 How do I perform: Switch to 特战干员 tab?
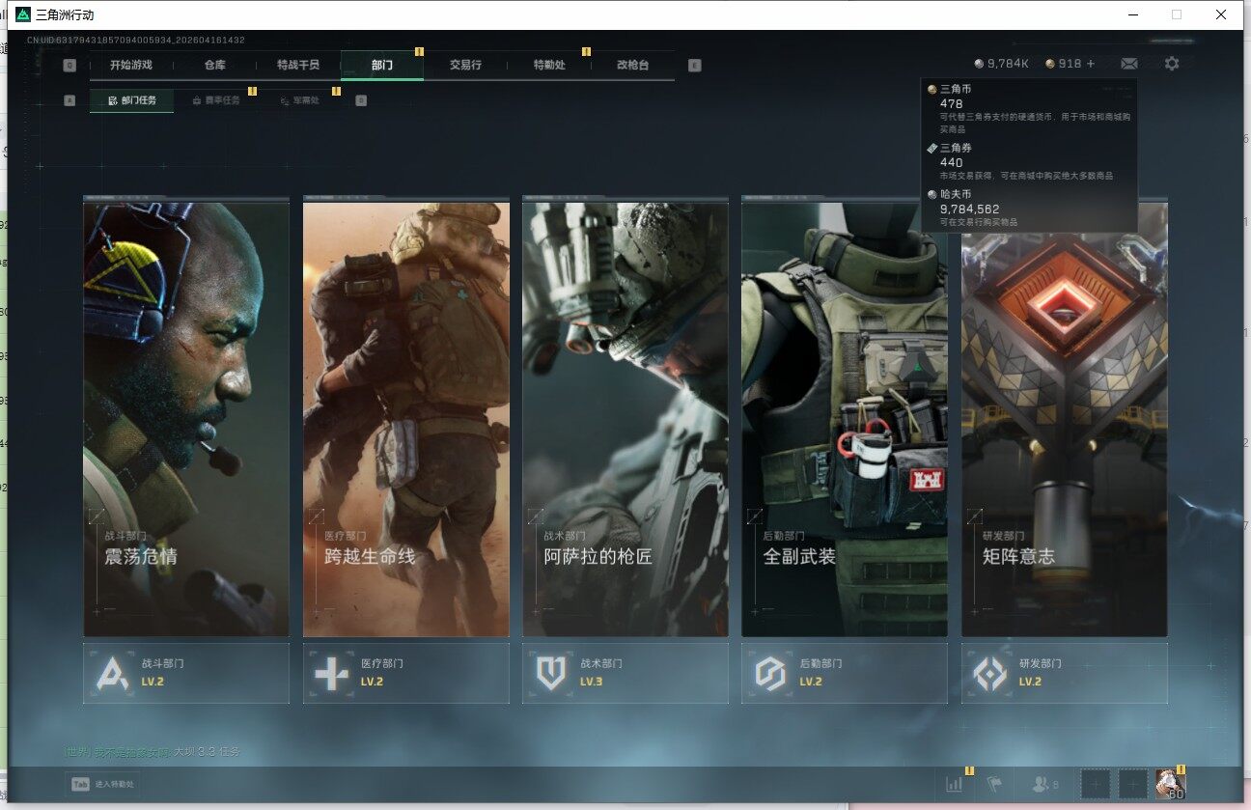tap(298, 65)
